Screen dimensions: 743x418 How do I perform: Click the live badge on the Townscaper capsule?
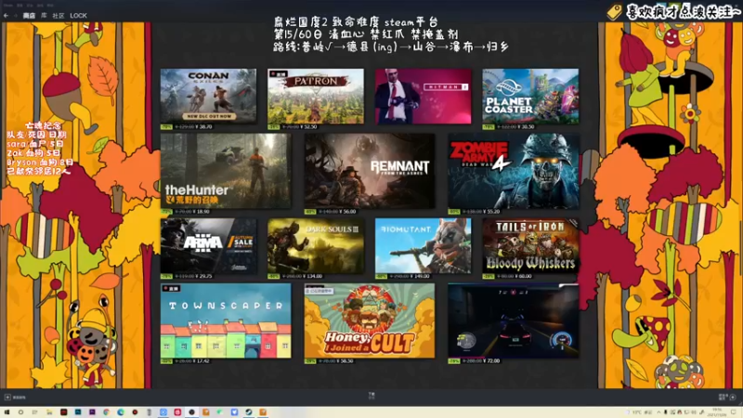point(171,288)
